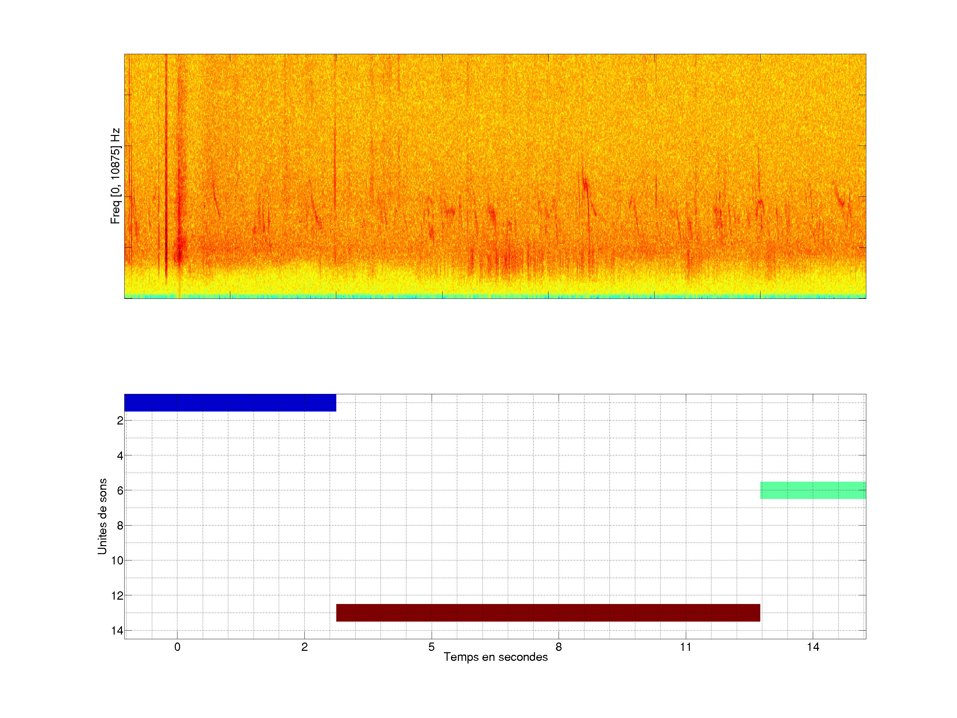Click the y-axis tick label 2
The height and width of the screenshot is (718, 957).
tap(120, 420)
